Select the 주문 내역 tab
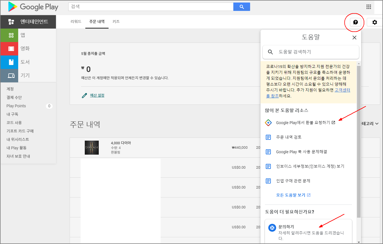Viewport: 383px width, 244px height. tap(97, 22)
